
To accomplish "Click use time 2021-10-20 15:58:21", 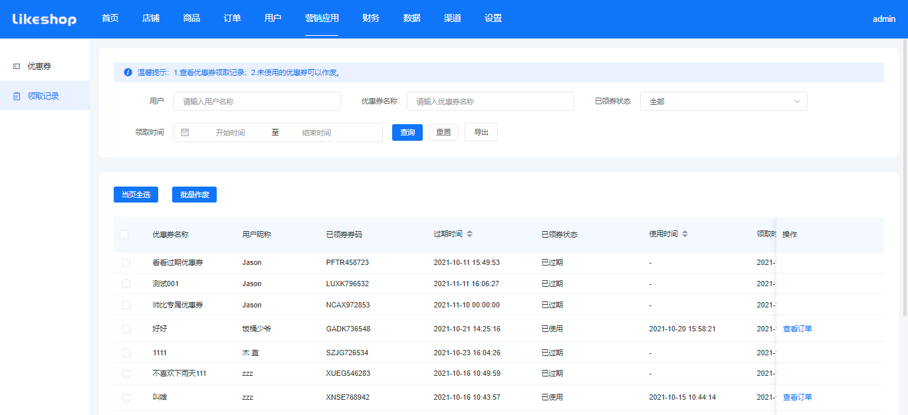I will [x=683, y=329].
